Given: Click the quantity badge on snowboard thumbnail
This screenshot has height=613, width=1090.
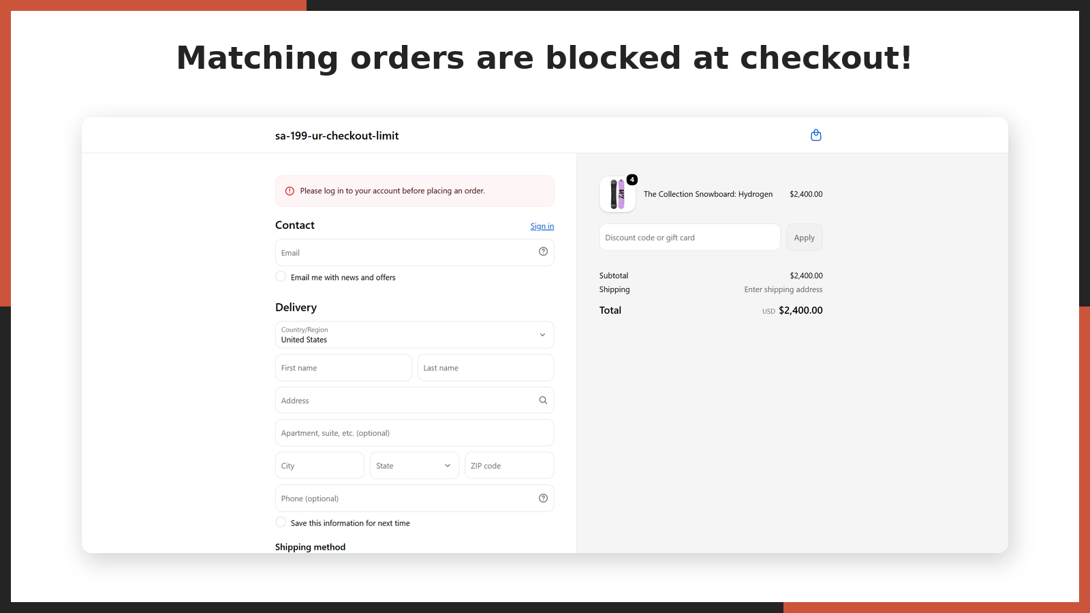Looking at the screenshot, I should [632, 180].
